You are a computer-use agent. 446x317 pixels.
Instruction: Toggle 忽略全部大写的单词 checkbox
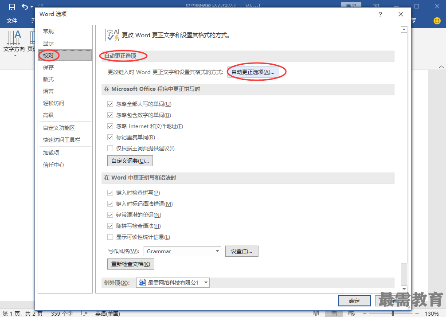click(x=110, y=104)
